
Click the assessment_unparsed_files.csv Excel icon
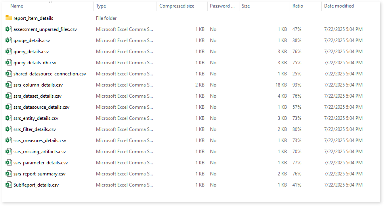[9, 29]
